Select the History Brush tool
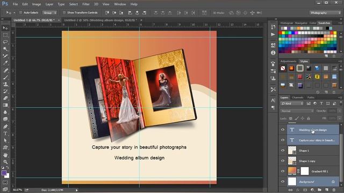Screen dimensions: 344x193 pos(5,91)
